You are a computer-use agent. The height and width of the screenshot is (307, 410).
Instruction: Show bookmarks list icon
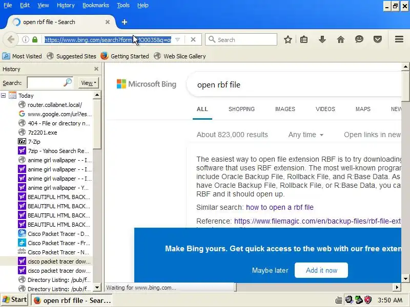pos(304,40)
